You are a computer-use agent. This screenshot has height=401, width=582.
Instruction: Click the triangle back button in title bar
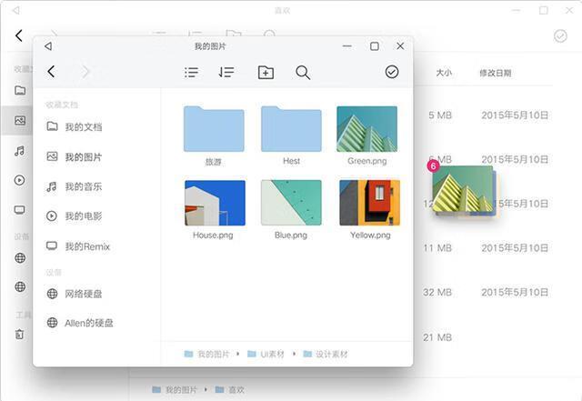click(x=48, y=46)
